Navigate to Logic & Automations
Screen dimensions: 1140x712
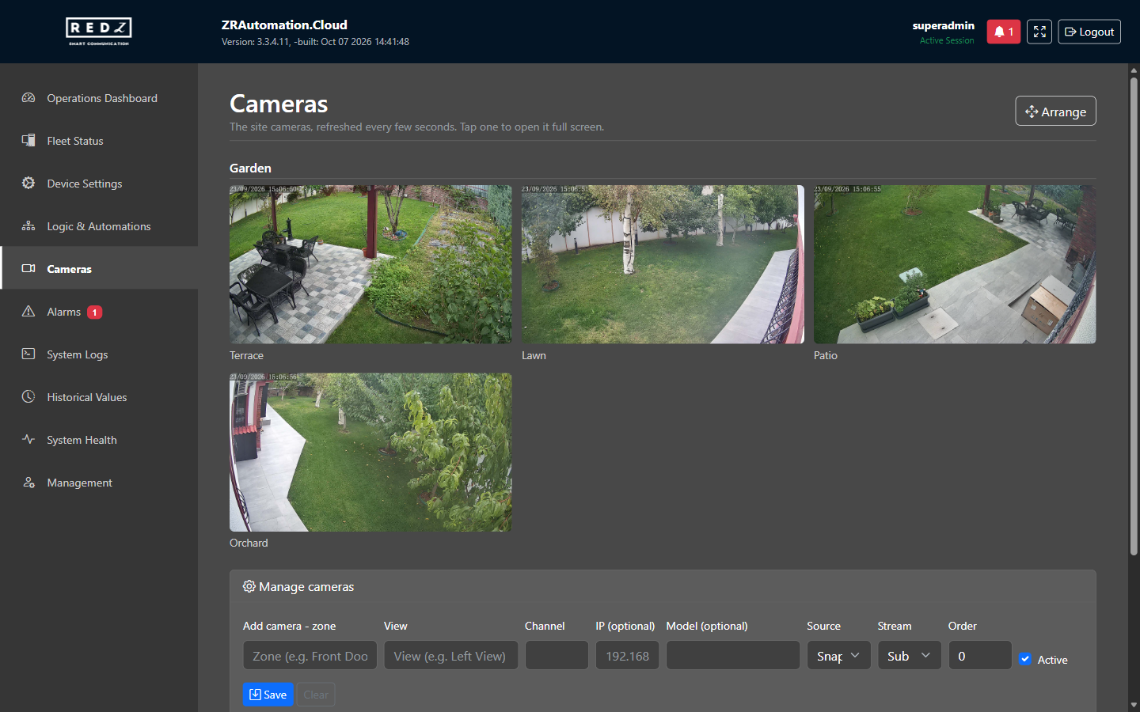[x=99, y=226]
